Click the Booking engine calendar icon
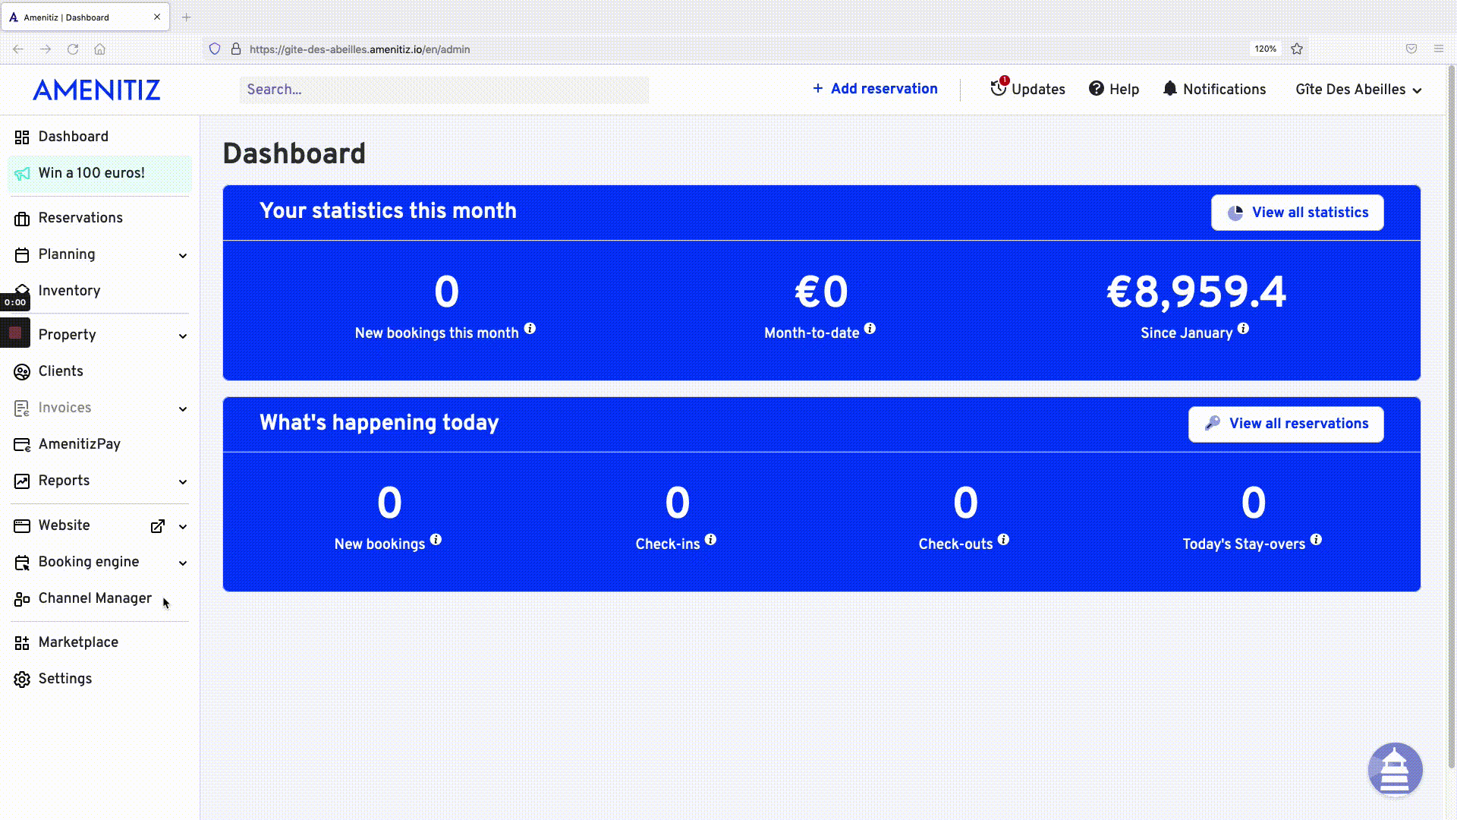 tap(22, 563)
